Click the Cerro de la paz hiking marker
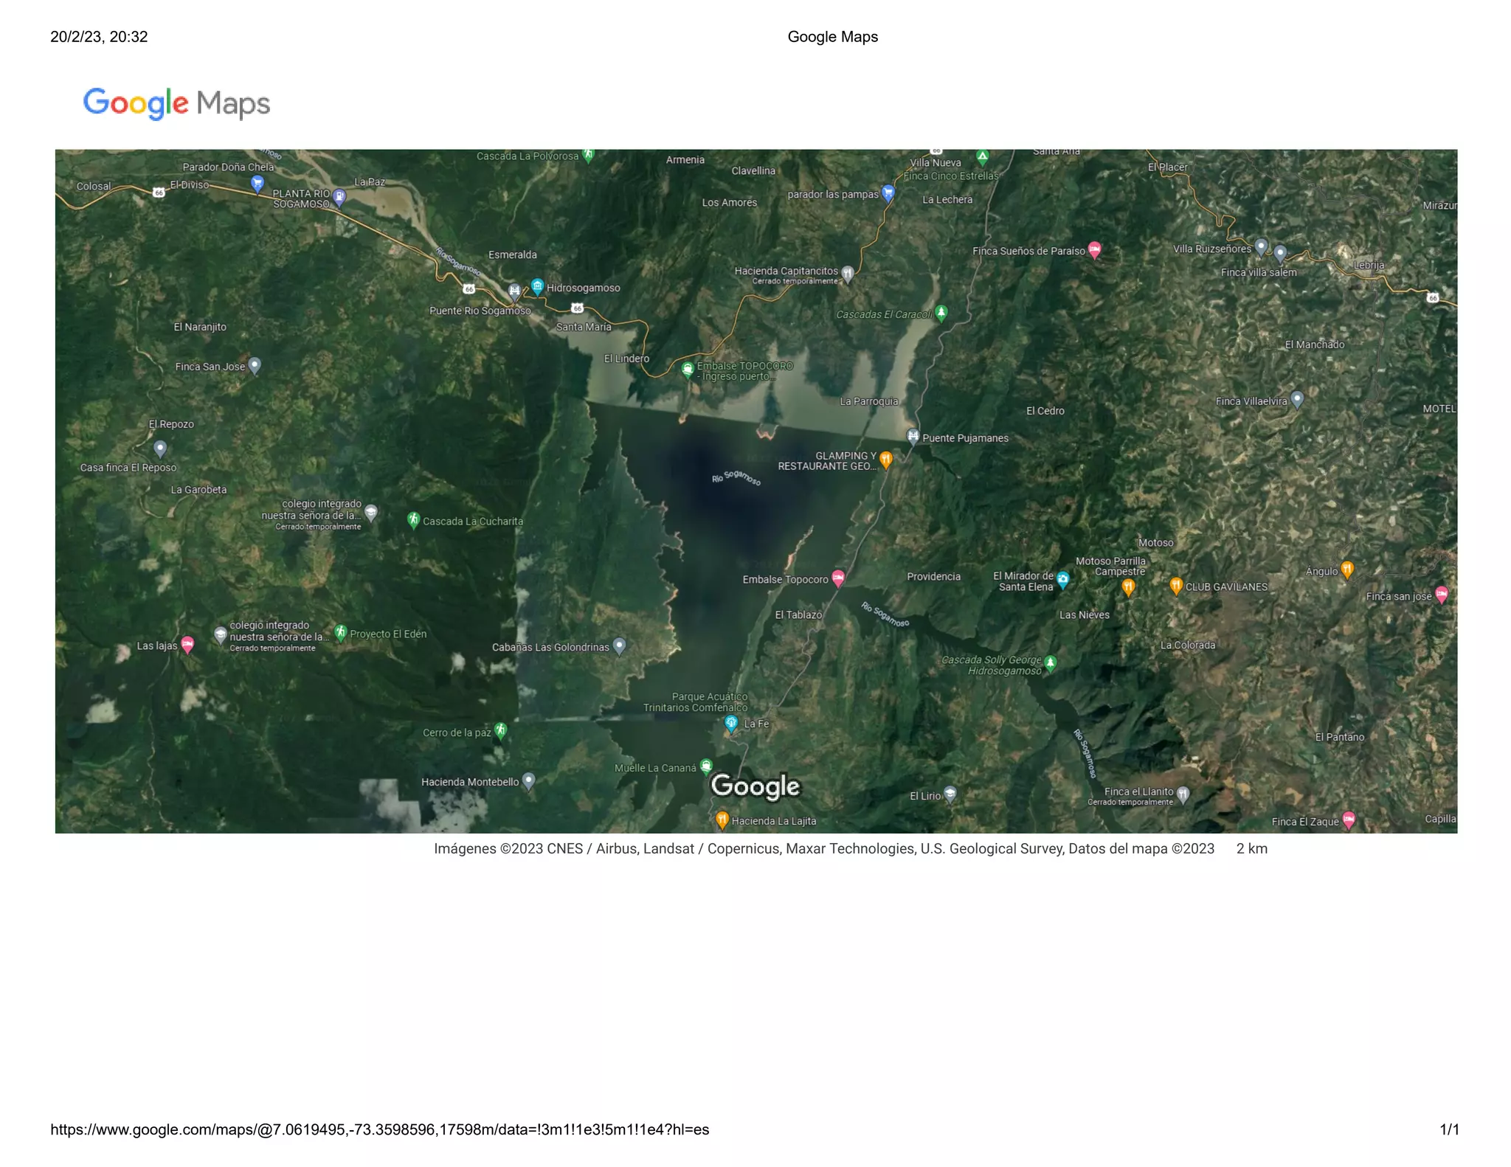Image resolution: width=1511 pixels, height=1167 pixels. [x=501, y=730]
